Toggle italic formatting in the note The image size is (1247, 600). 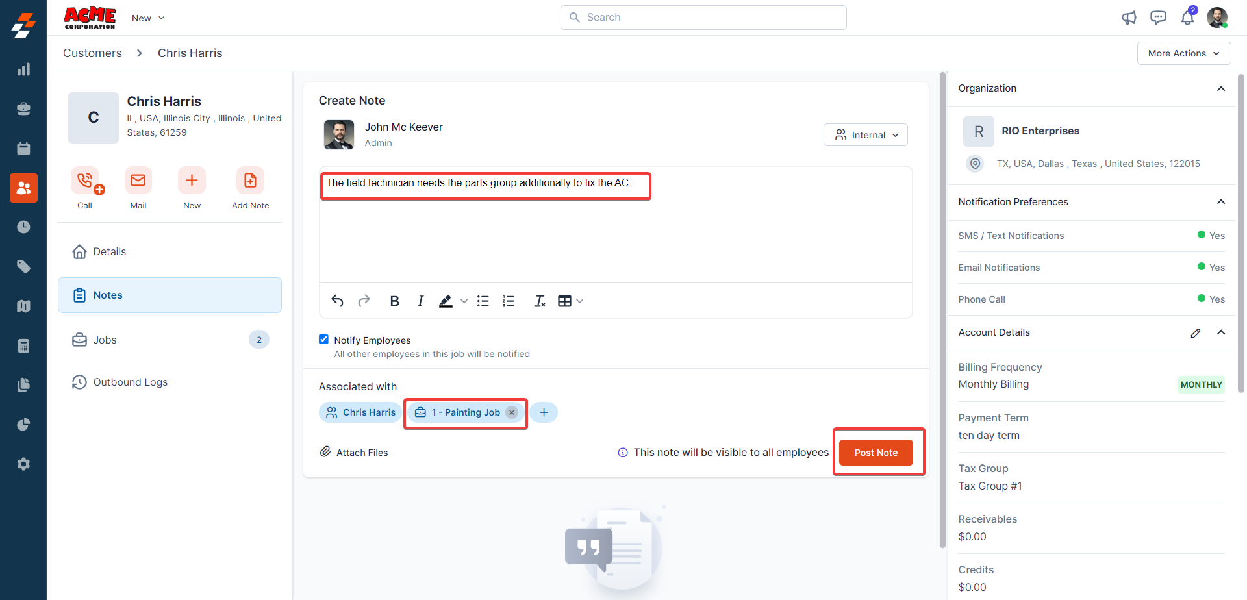click(420, 301)
